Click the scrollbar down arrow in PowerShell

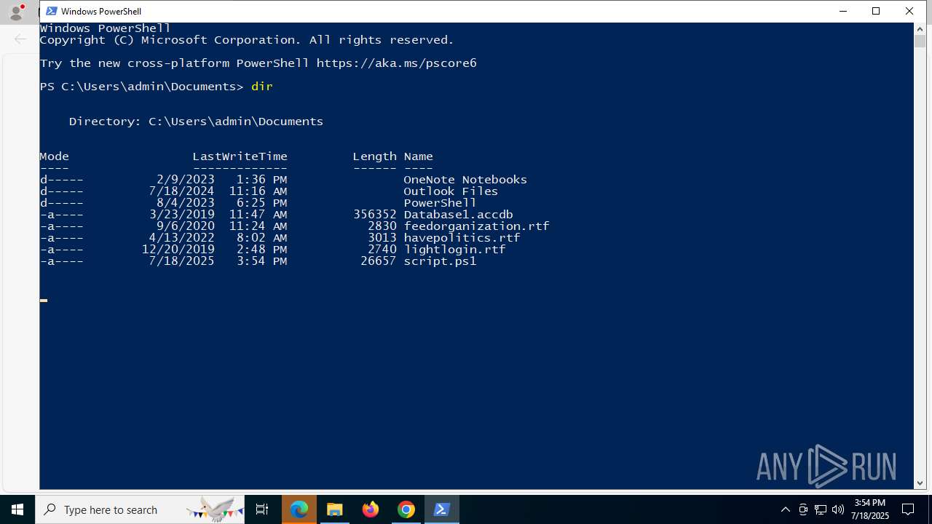[x=920, y=483]
